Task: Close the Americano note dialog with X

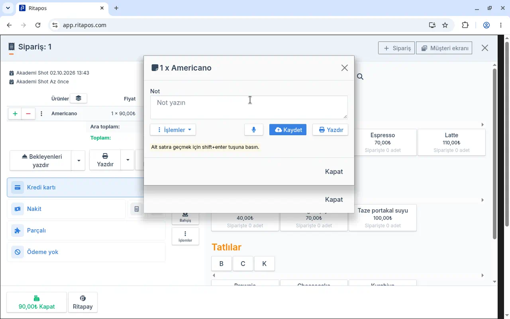Action: (345, 68)
